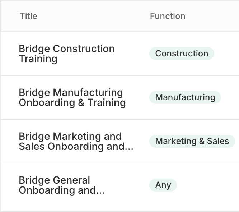
Task: Click the ellipsis ending the General Onboarding title
Action: [x=100, y=190]
